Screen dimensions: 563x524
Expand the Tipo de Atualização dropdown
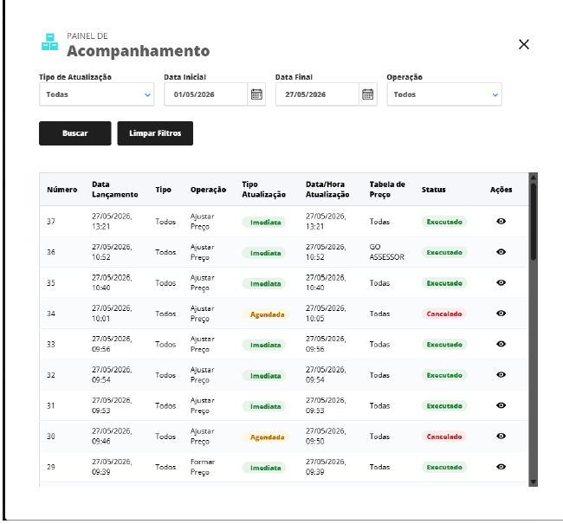pyautogui.click(x=97, y=94)
